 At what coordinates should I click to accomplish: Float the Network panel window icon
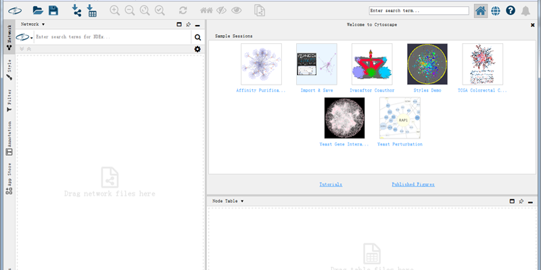(179, 24)
